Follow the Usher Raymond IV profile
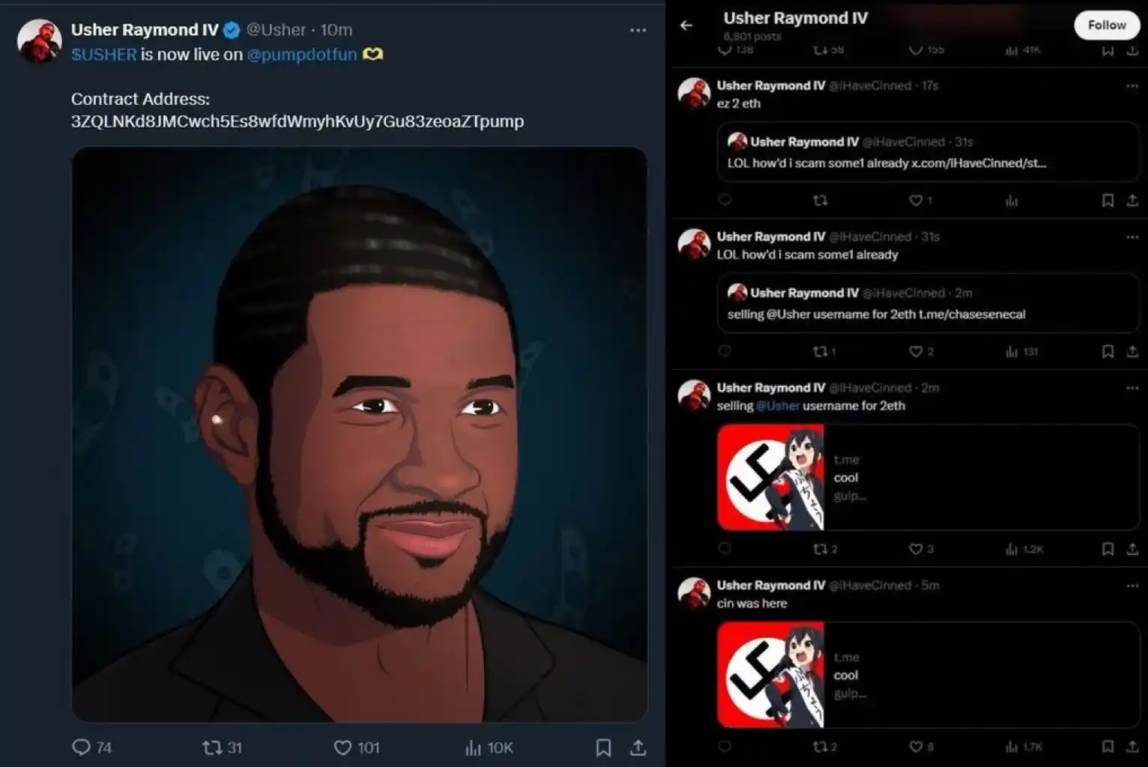 pyautogui.click(x=1106, y=25)
